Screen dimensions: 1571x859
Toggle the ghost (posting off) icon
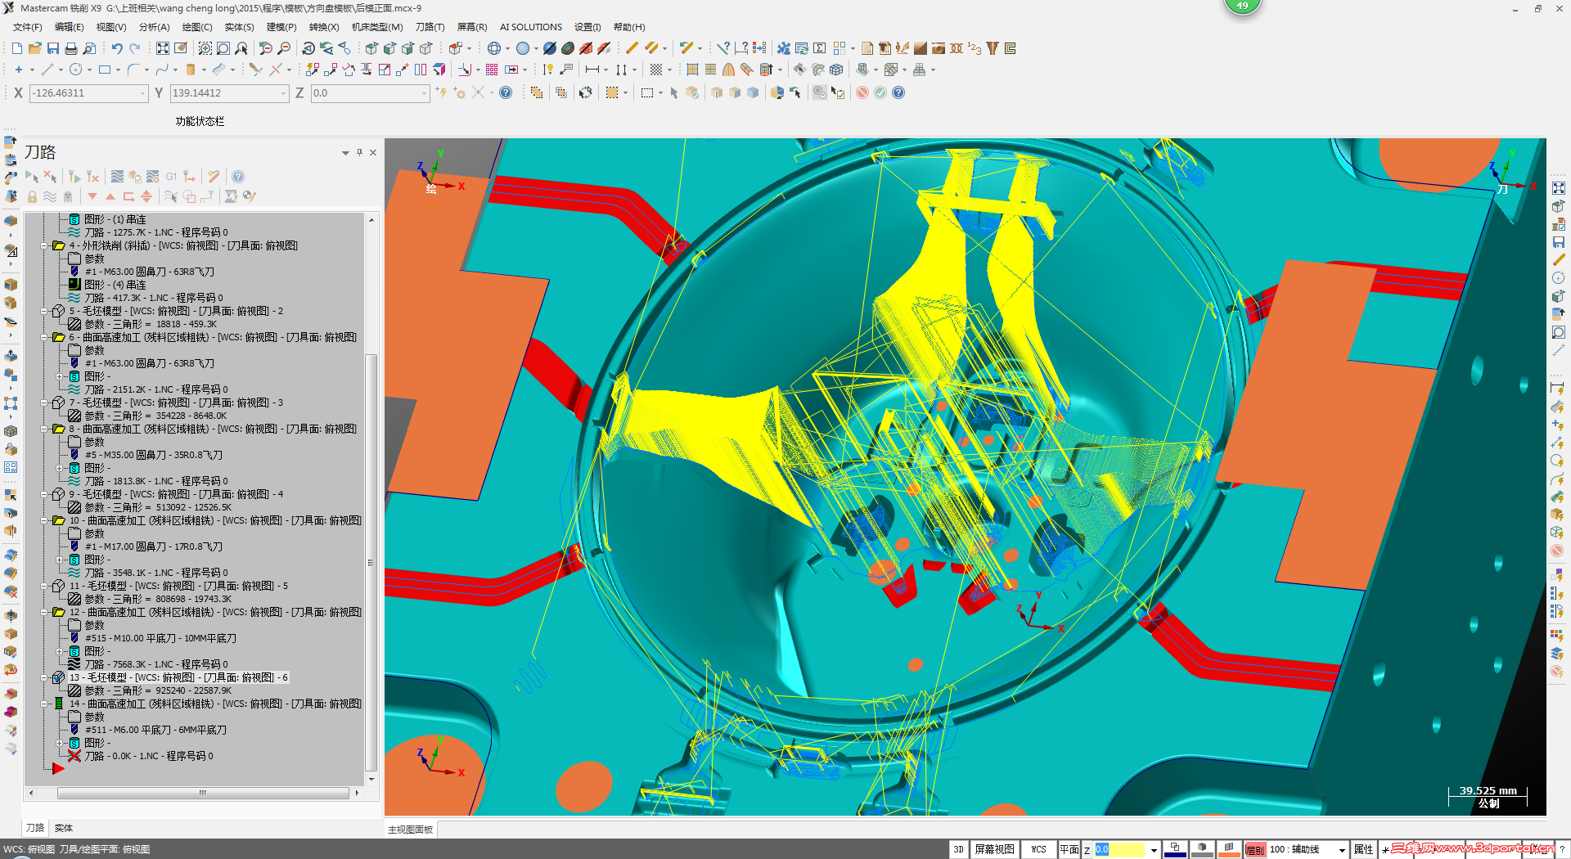(68, 196)
